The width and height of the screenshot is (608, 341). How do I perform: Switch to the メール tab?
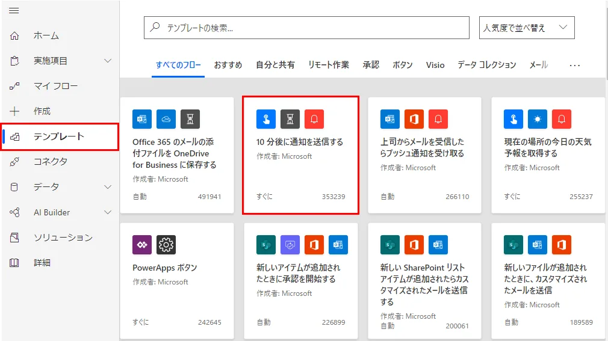point(539,65)
